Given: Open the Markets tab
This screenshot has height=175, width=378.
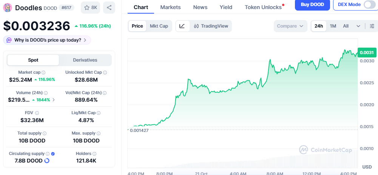Looking at the screenshot, I should pyautogui.click(x=170, y=7).
